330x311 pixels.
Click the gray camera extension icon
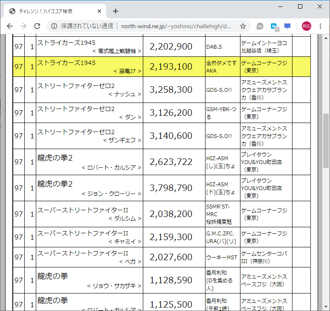[x=260, y=26]
